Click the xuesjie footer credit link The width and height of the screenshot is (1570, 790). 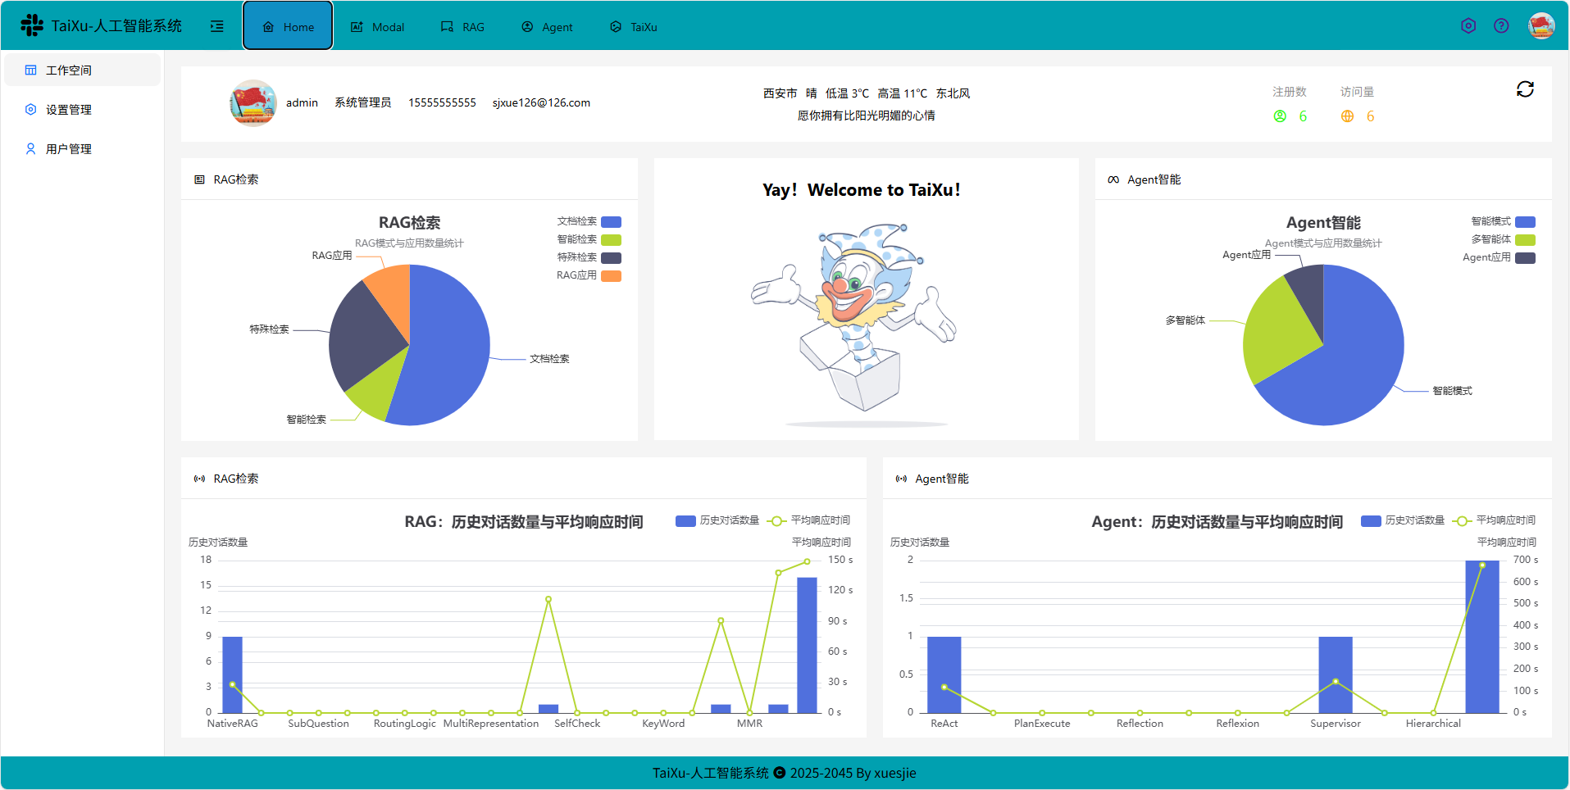(x=893, y=773)
